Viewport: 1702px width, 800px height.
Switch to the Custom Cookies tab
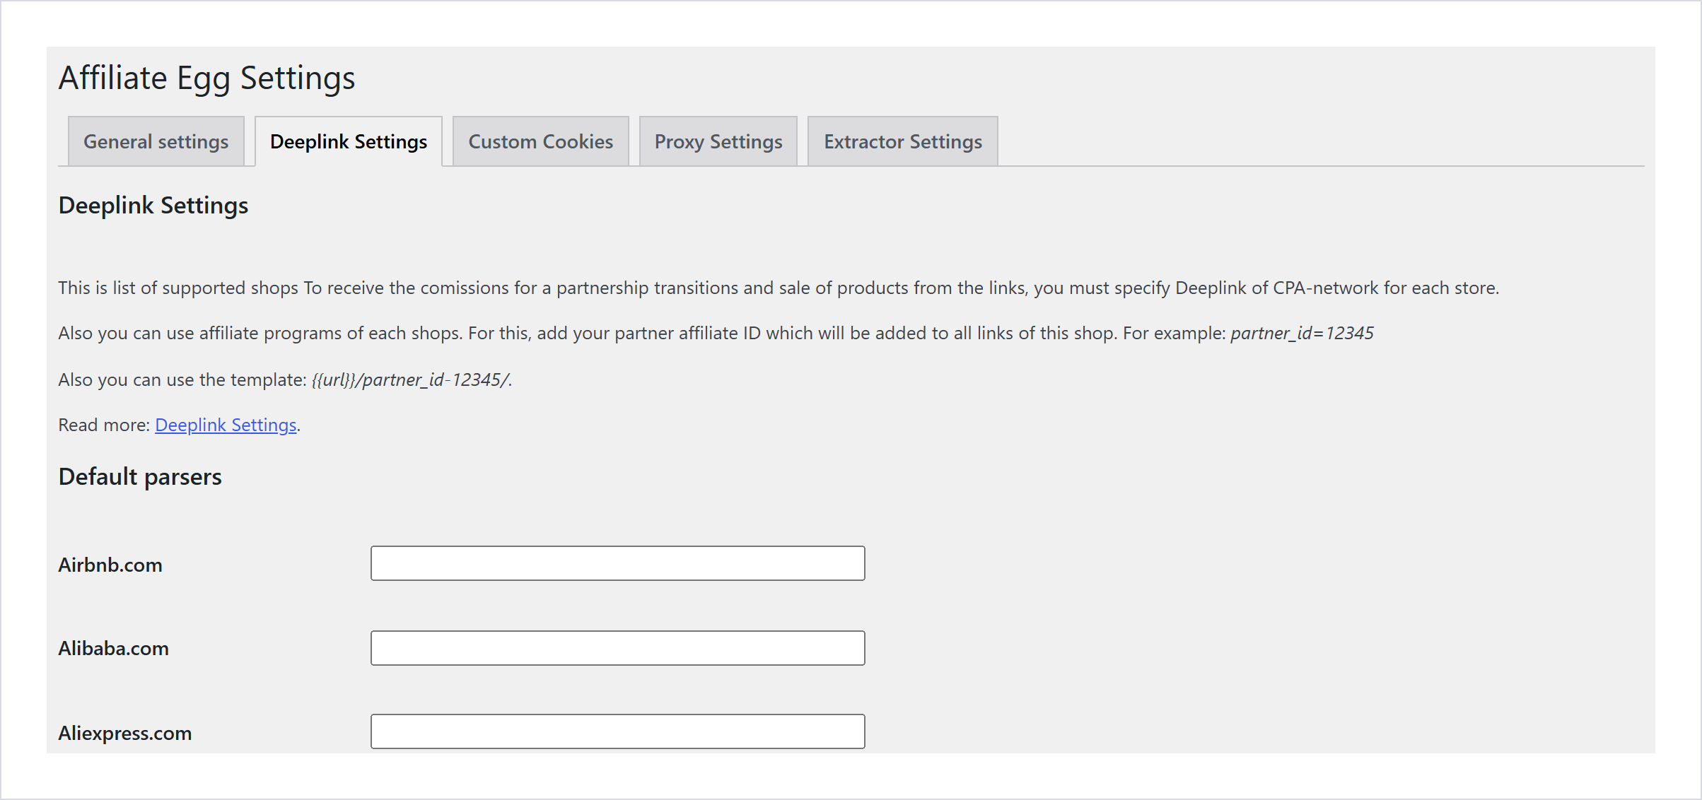pos(541,141)
